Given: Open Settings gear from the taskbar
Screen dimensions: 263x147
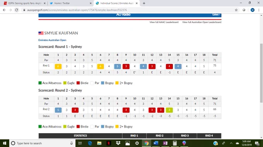Looking at the screenshot, I should pyautogui.click(x=137, y=143).
